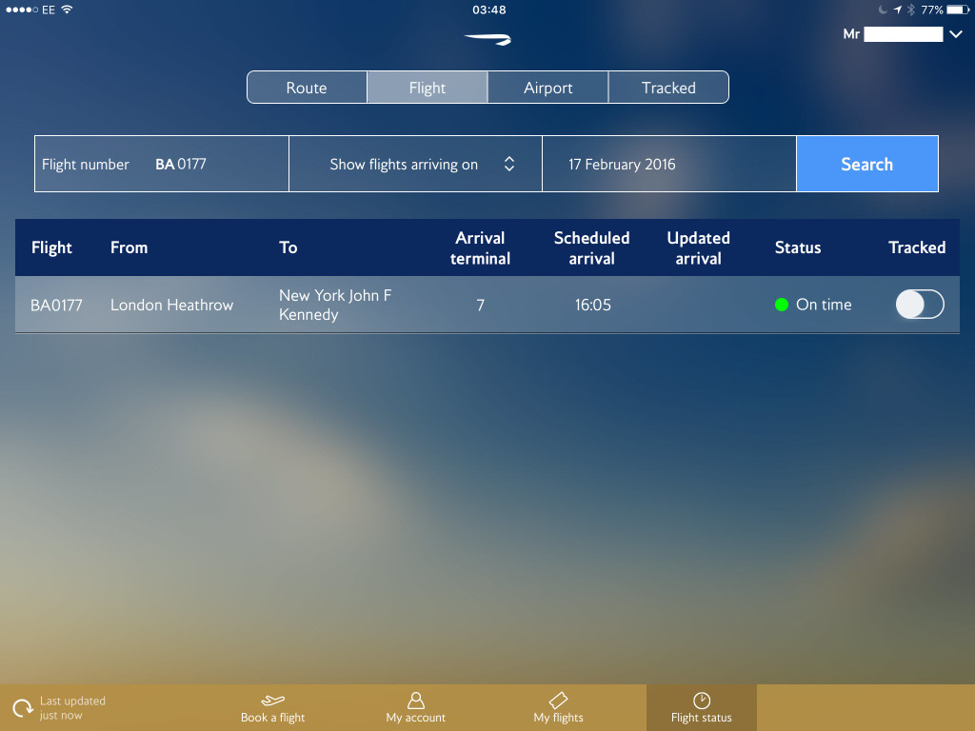Open Book a flight tab
This screenshot has height=731, width=975.
coord(272,708)
